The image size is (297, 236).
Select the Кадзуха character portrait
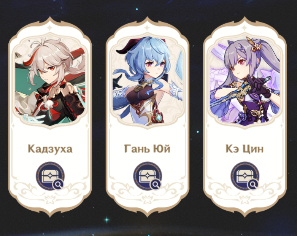[50, 82]
